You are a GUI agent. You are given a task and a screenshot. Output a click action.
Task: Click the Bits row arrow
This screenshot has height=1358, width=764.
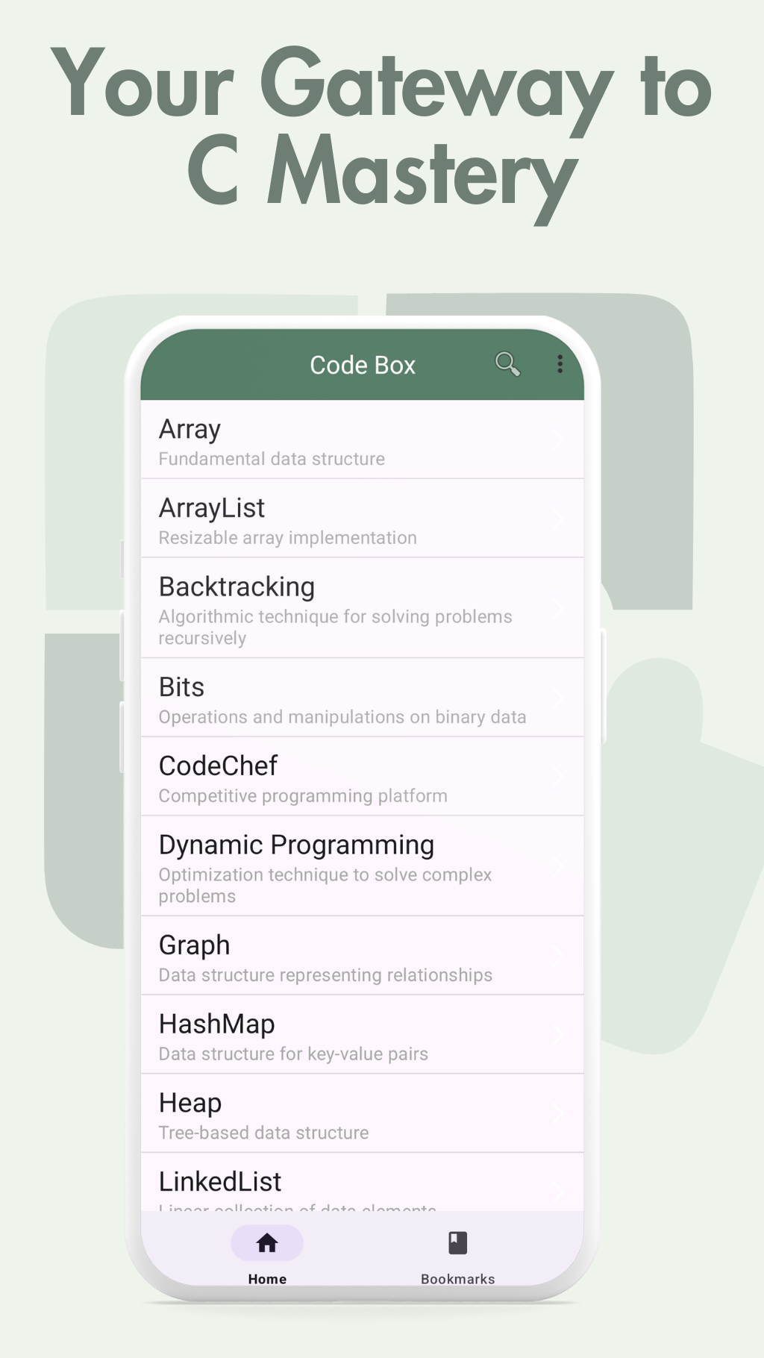point(557,698)
